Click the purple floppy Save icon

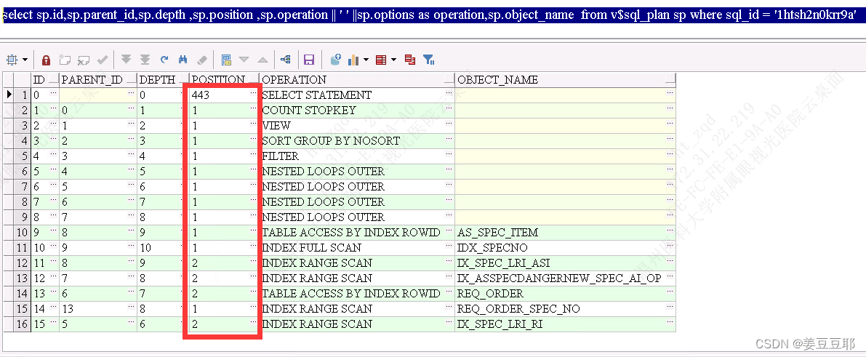tap(309, 60)
